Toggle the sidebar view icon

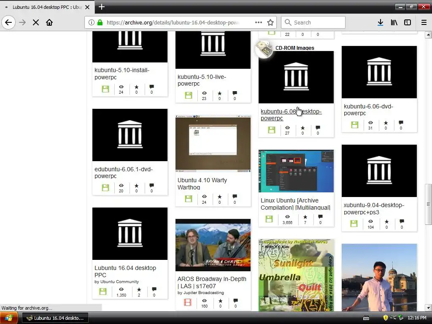pos(408,23)
